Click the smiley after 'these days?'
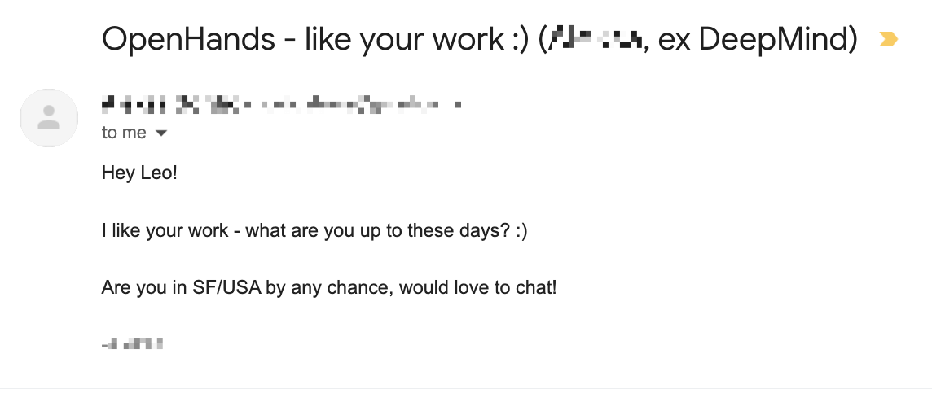The width and height of the screenshot is (932, 402). click(521, 230)
